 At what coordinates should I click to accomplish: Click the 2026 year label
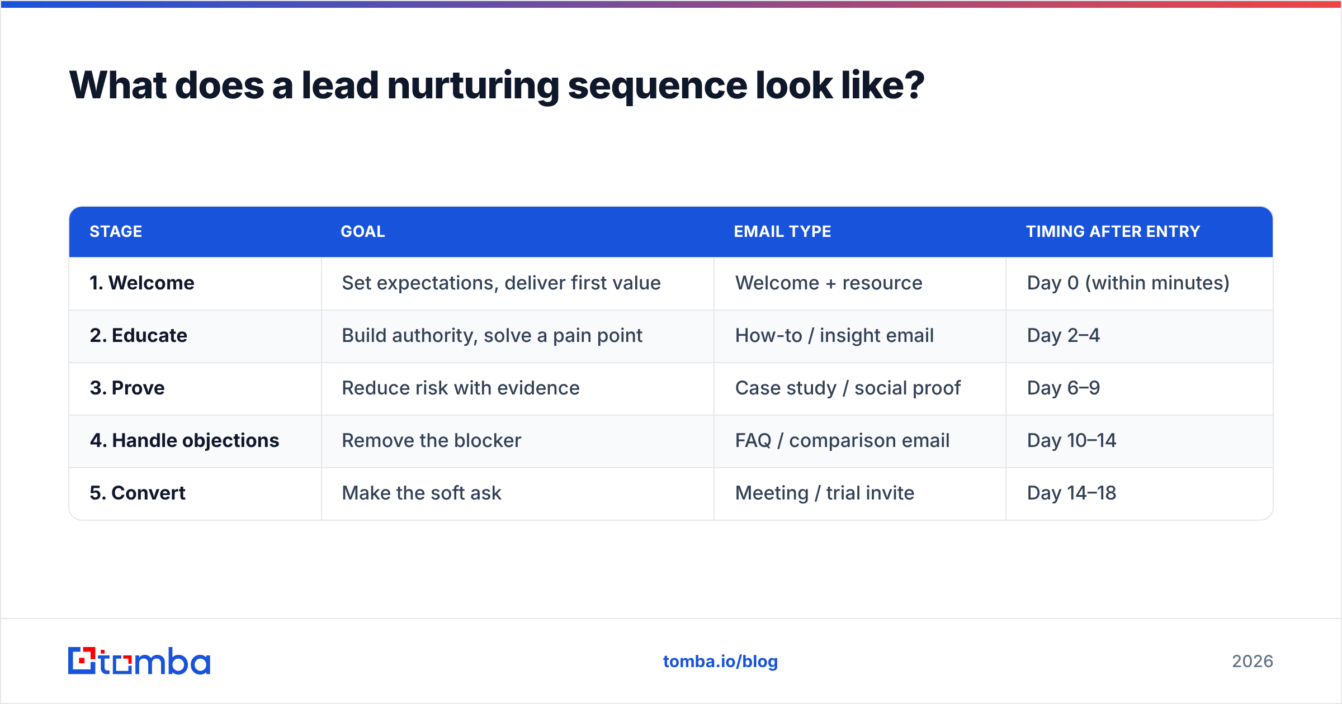(x=1253, y=662)
